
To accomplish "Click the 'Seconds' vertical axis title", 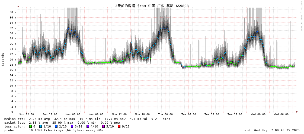I will point(3,59).
